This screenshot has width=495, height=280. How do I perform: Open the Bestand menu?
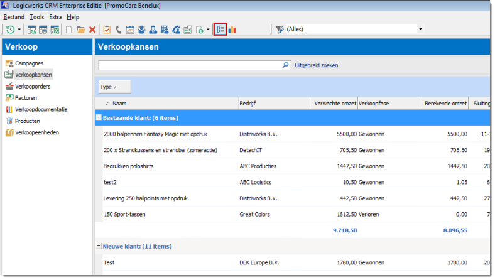pos(14,17)
